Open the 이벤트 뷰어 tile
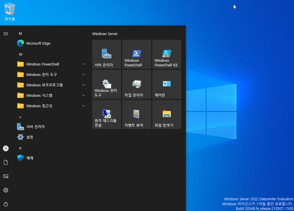 136,114
